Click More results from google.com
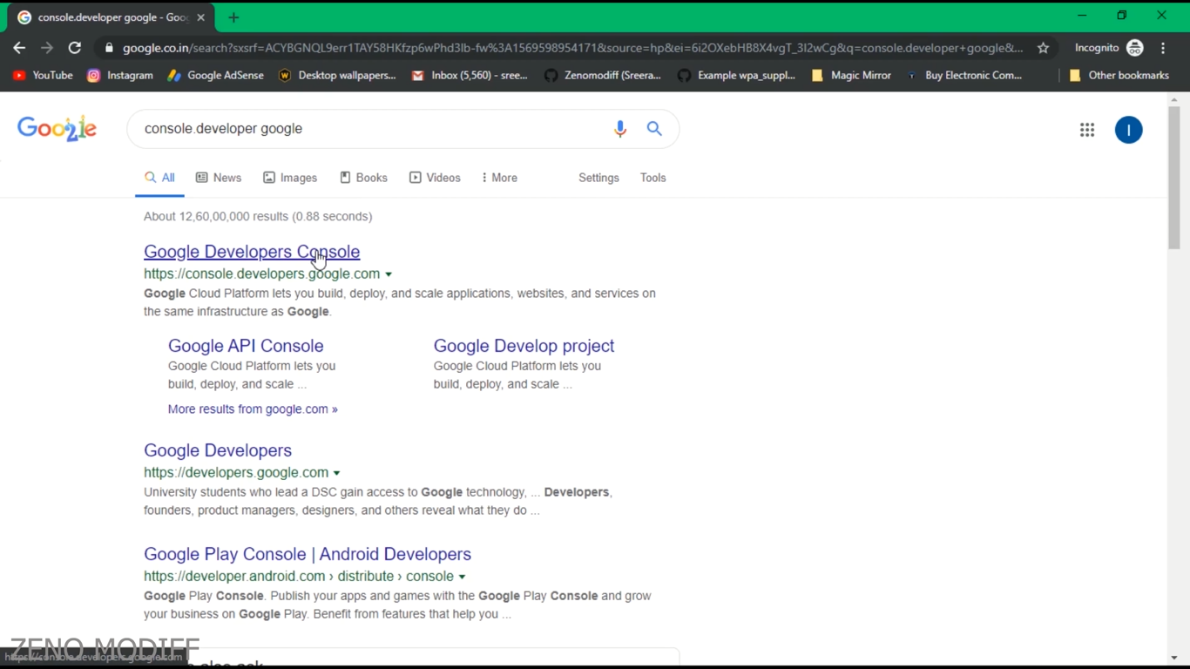1190x669 pixels. [x=253, y=409]
